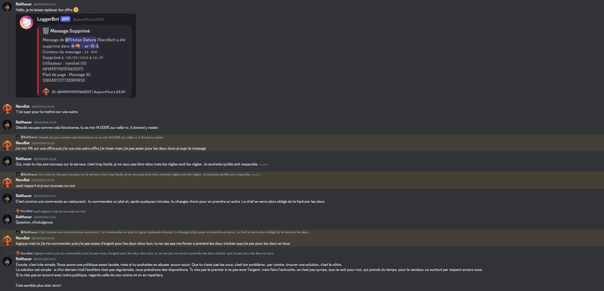Open NaroBat's avatar on the 23:43 message
Screen dimensions: 604x291
(7, 241)
